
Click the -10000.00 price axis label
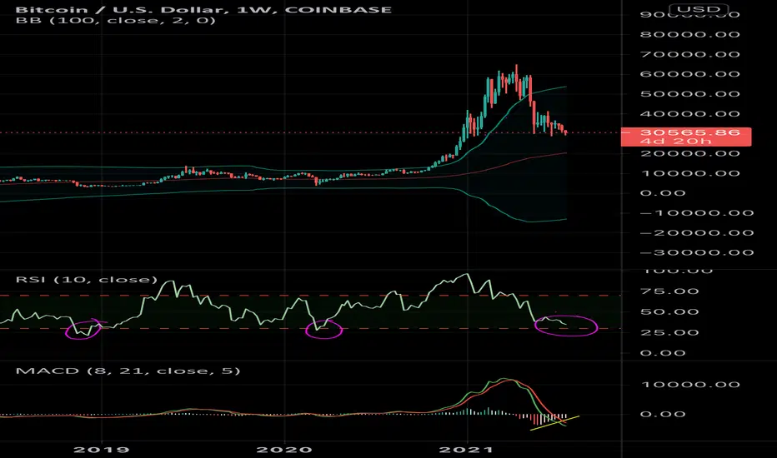click(x=697, y=213)
